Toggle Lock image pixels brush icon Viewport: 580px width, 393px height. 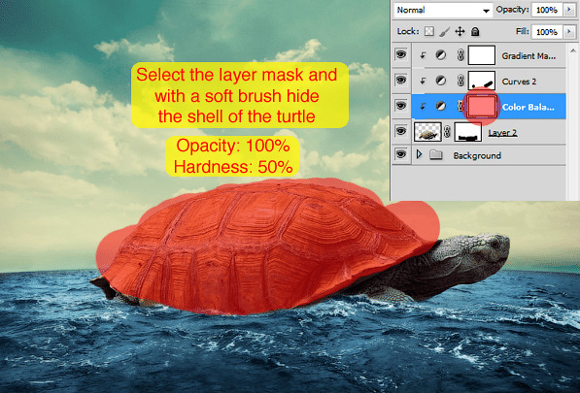point(444,32)
